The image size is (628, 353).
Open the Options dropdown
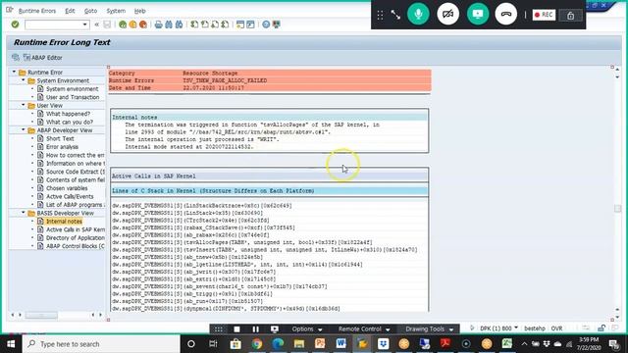[307, 329]
